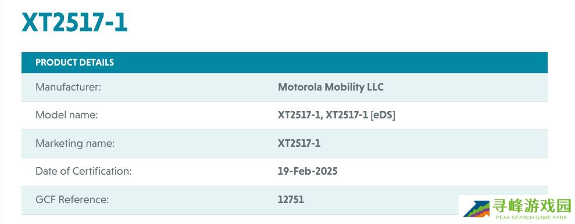Click the Model name table row
Screen dimensions: 575x224
[284, 115]
